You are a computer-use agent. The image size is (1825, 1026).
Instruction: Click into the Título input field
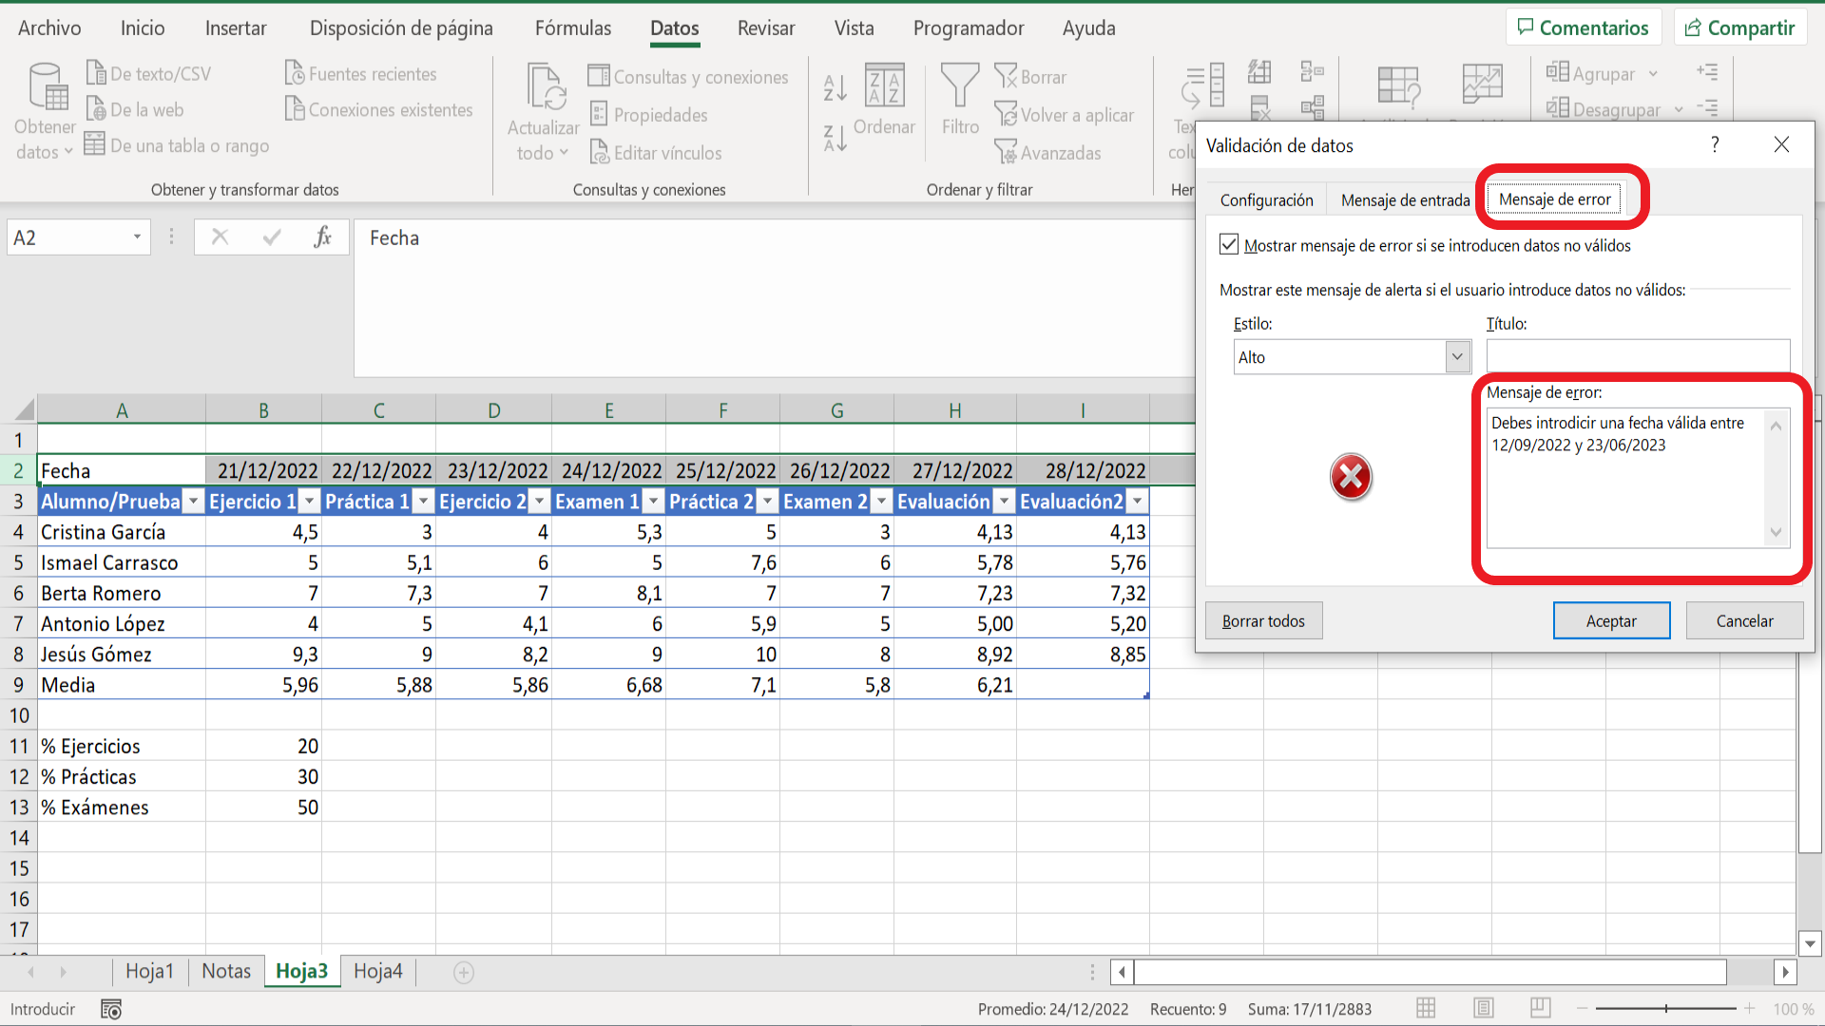(1638, 356)
